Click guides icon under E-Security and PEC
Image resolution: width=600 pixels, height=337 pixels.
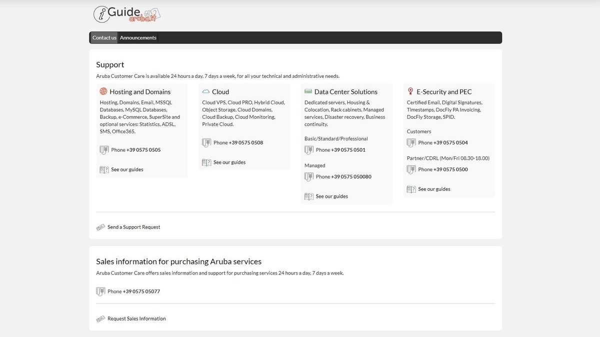click(x=411, y=189)
